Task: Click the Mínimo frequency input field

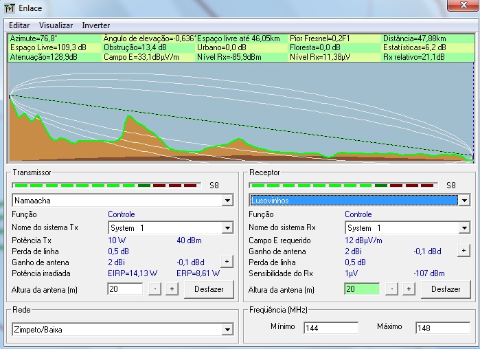Action: point(330,328)
